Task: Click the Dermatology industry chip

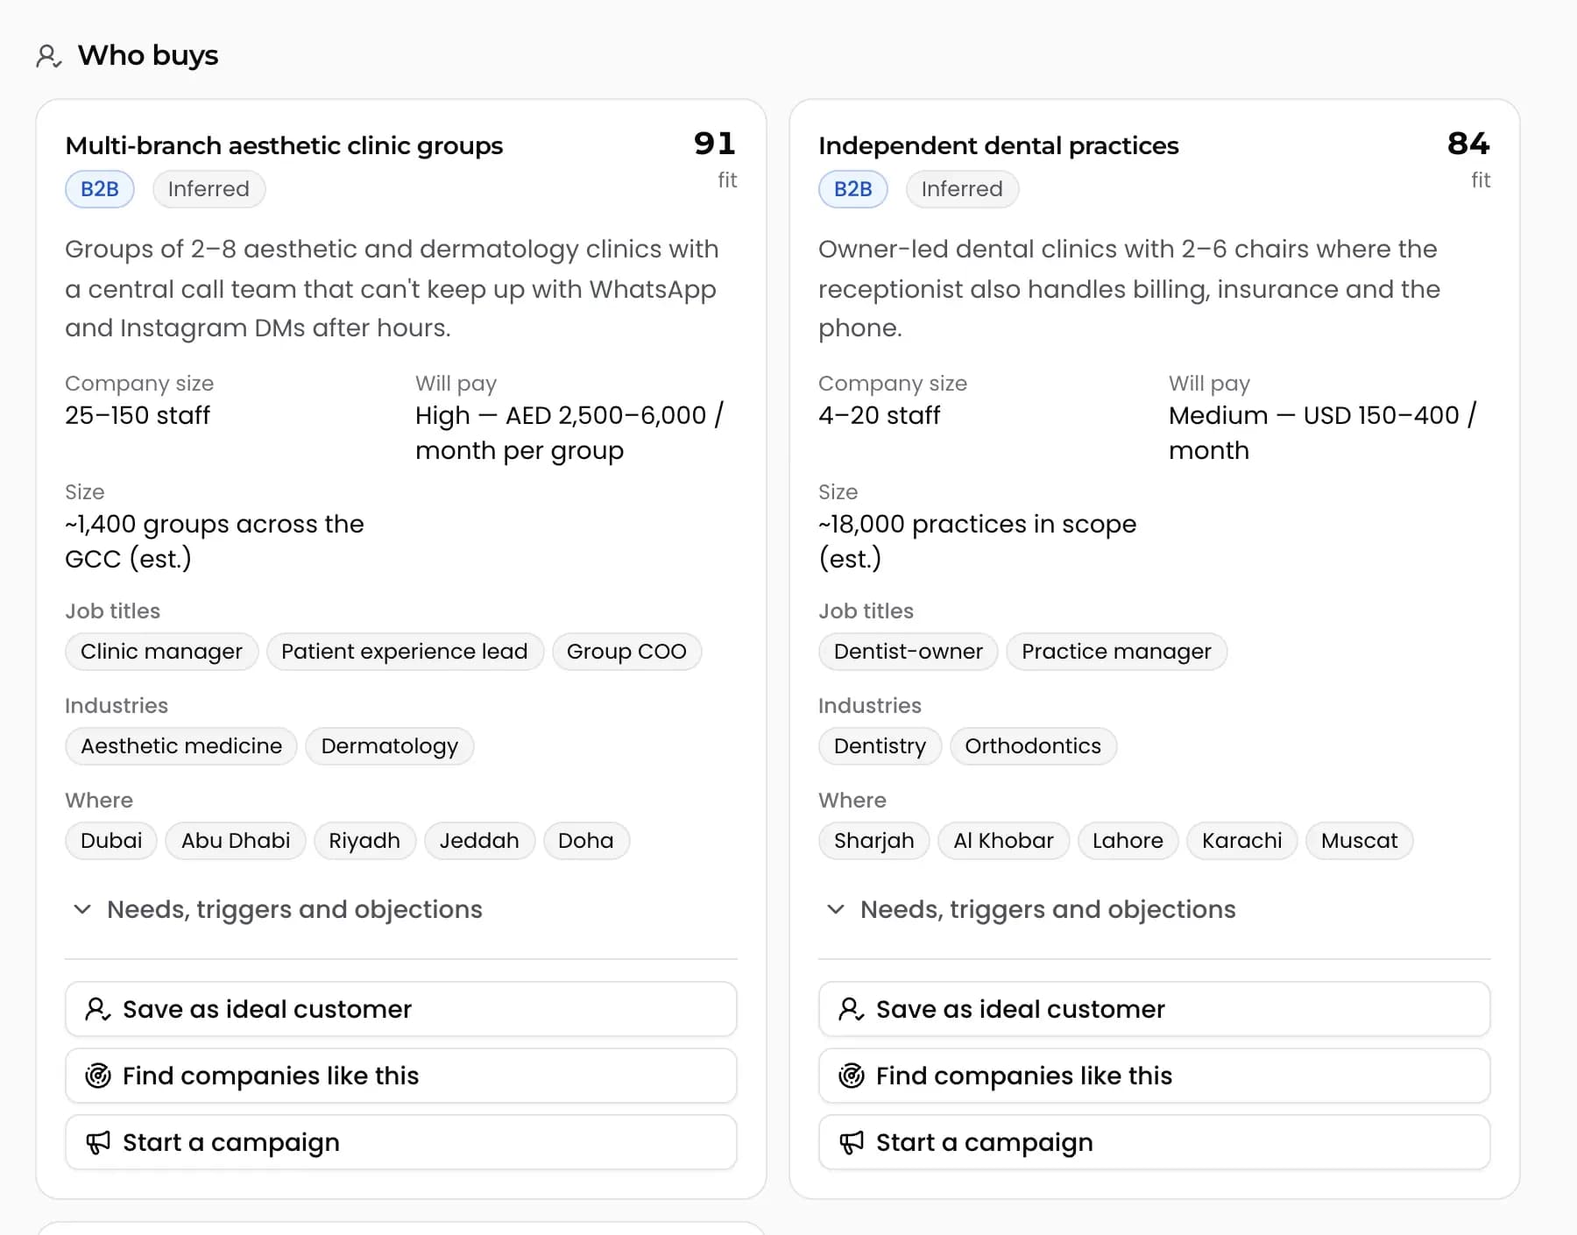Action: 390,746
